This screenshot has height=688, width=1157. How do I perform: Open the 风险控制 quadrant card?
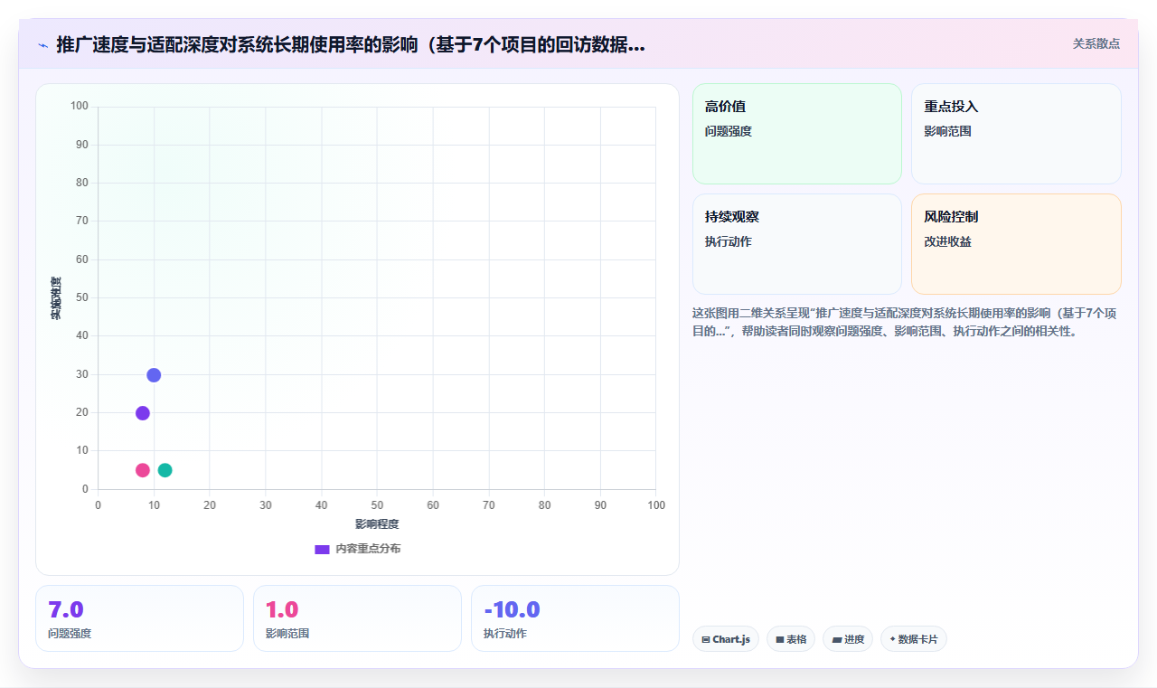(x=1016, y=244)
